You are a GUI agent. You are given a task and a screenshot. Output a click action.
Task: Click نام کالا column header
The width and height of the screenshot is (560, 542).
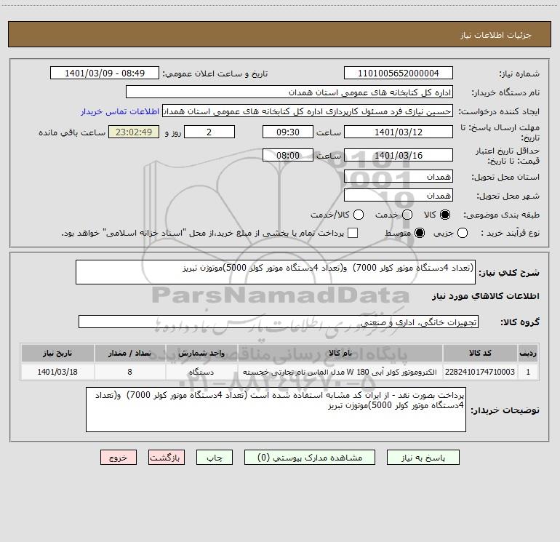click(340, 353)
